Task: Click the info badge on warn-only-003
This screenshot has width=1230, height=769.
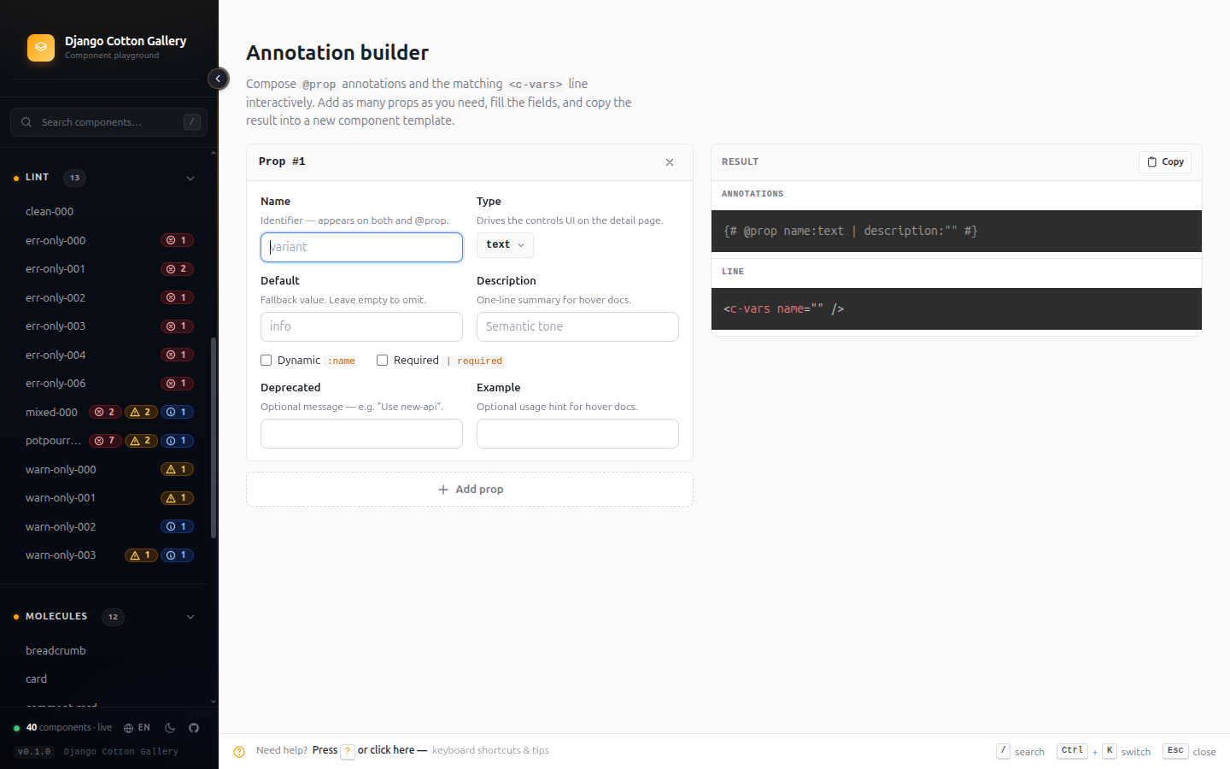Action: pos(178,555)
